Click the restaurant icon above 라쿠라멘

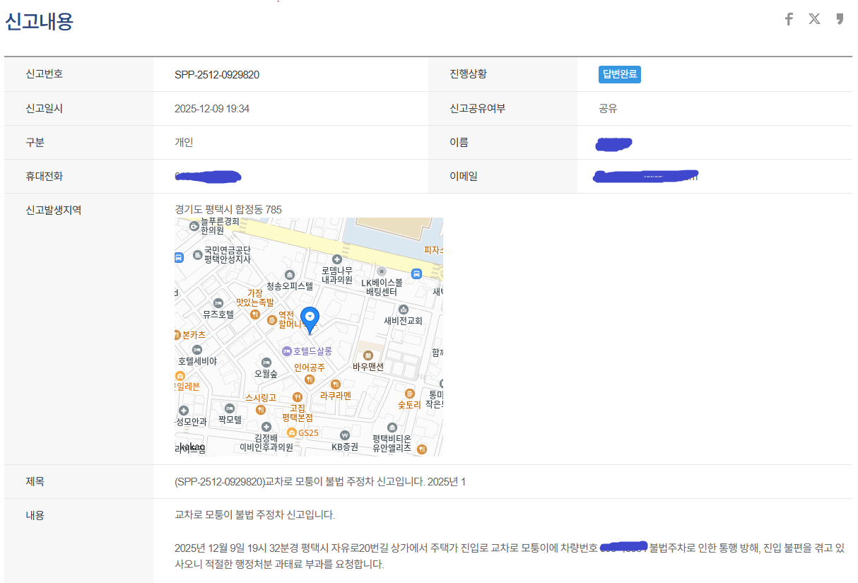coord(335,384)
